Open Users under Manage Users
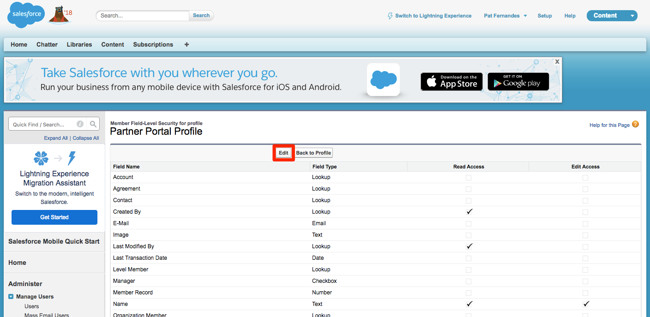The height and width of the screenshot is (317, 650). pos(32,306)
